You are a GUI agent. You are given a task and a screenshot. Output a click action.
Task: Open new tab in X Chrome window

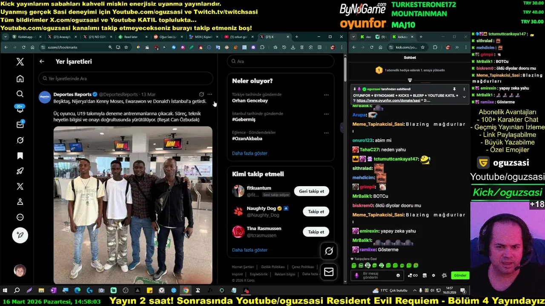(297, 37)
